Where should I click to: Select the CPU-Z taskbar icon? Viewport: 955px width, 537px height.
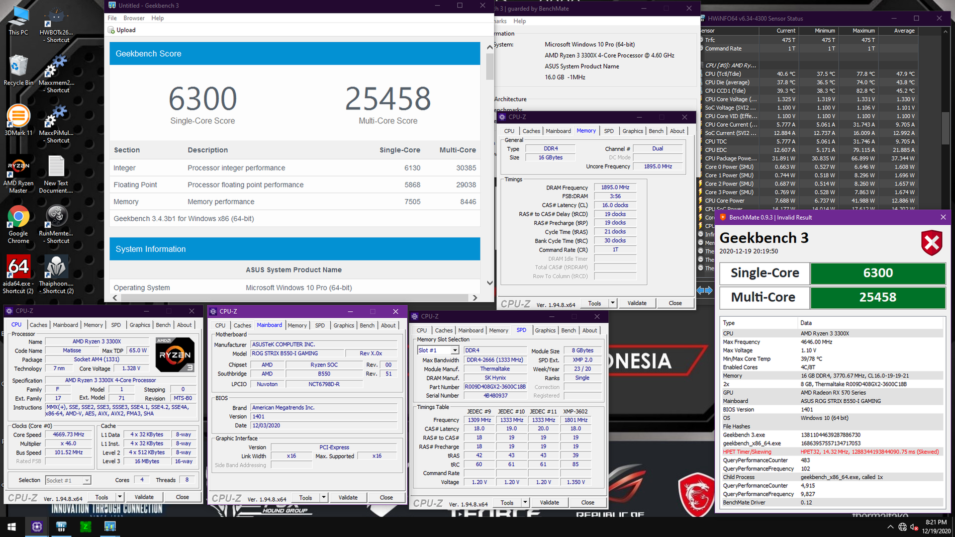click(37, 527)
